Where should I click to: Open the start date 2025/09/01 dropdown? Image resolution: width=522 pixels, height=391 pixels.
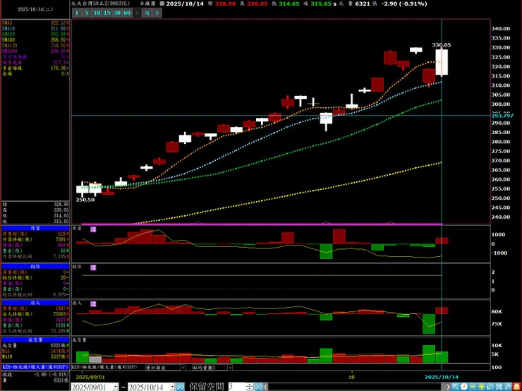pyautogui.click(x=116, y=387)
